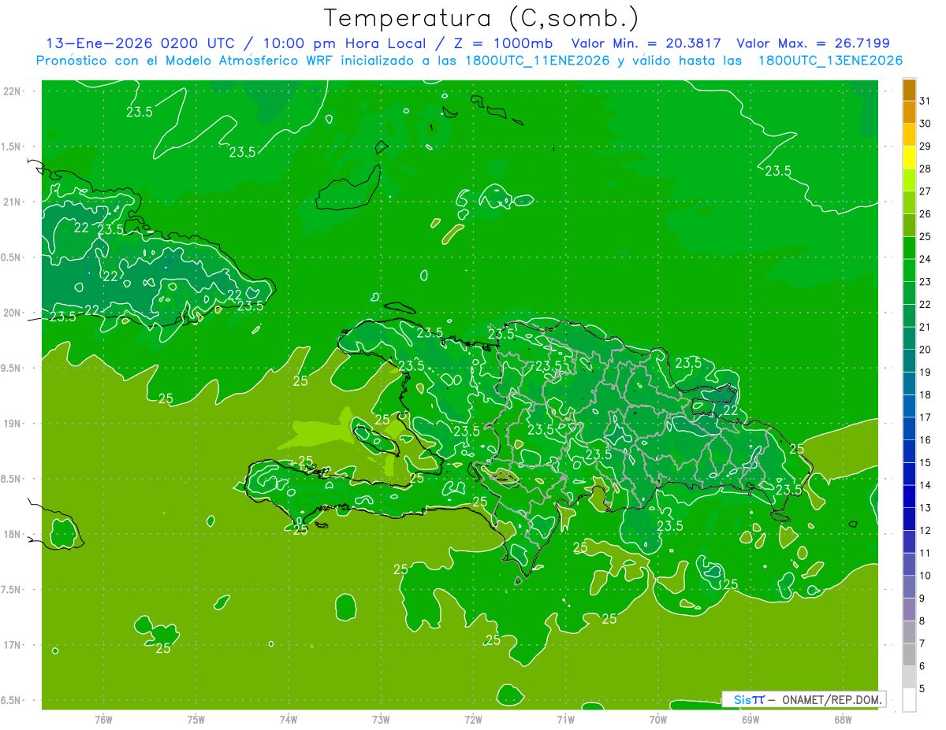
Task: Click the 22N latitude axis label
Action: pyautogui.click(x=11, y=91)
